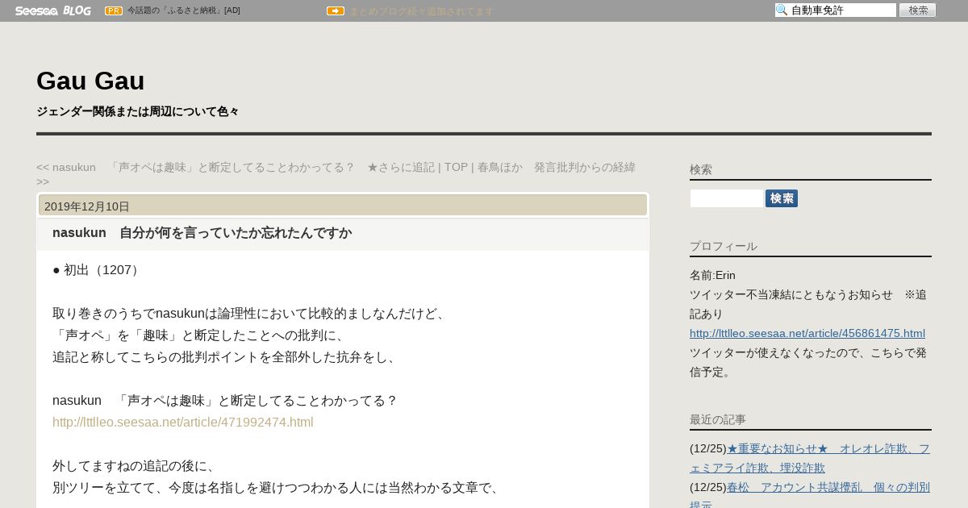968x508 pixels.
Task: Select subtitle ジェンダー関係または周辺について色々
Action: click(x=138, y=111)
